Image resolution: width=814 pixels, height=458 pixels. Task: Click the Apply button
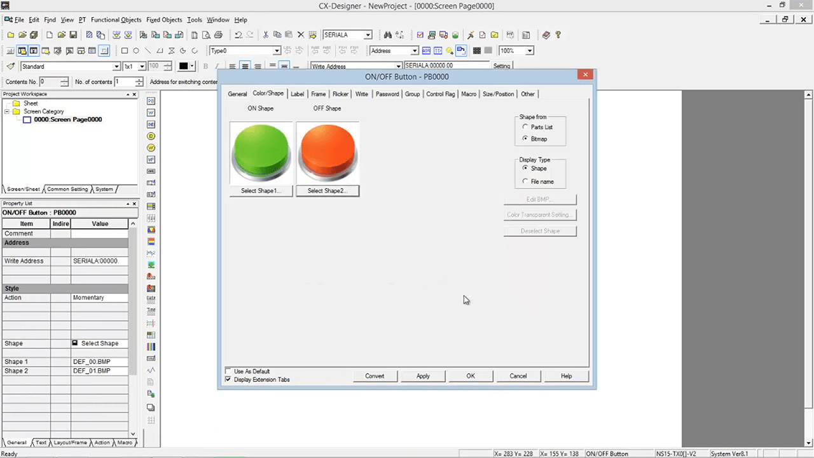(x=423, y=376)
